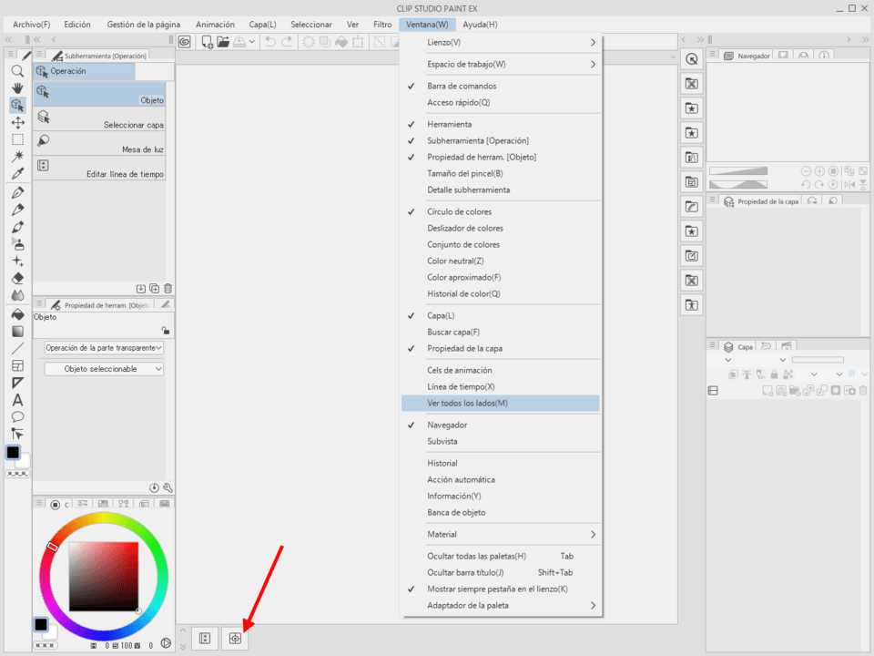Select the Mesa de luz subtool
The image size is (874, 656).
[x=100, y=143]
